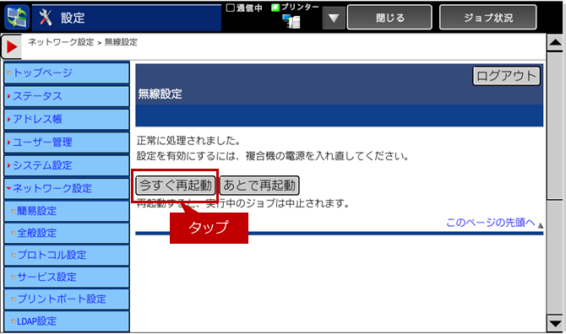Tap the 設定 wrench title icon

[46, 18]
